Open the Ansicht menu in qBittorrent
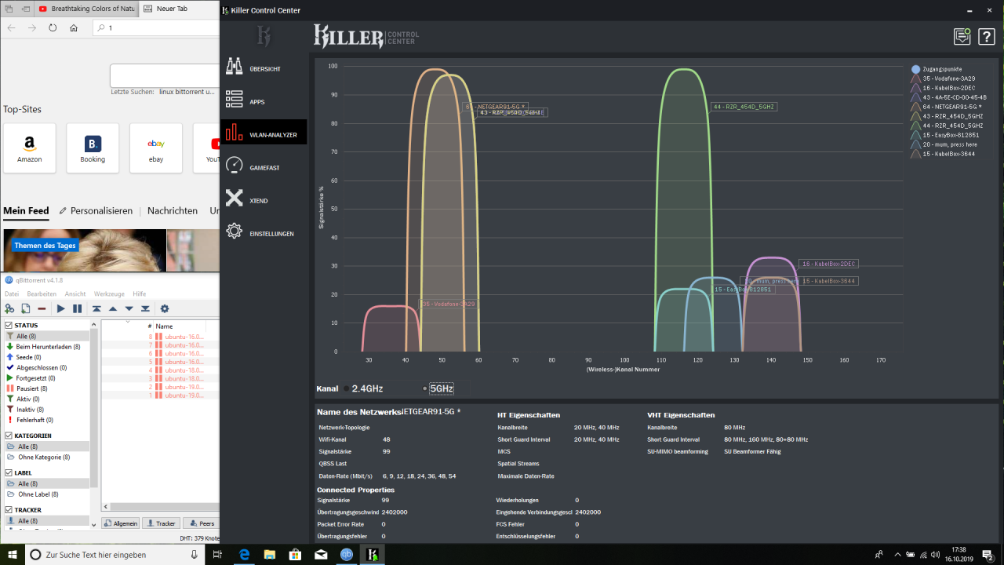 point(75,294)
